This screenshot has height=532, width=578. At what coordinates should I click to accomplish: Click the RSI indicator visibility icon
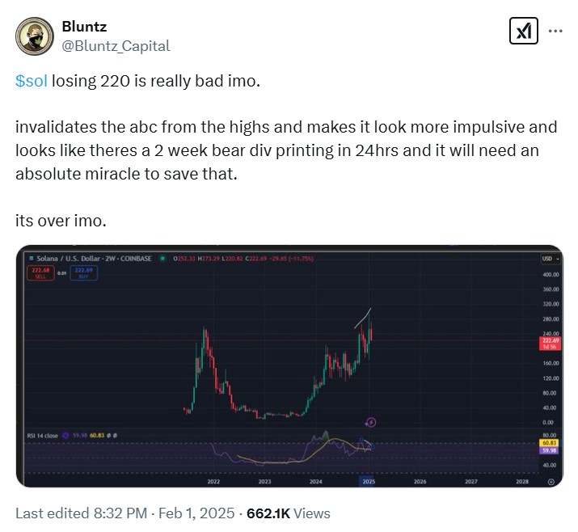65,436
